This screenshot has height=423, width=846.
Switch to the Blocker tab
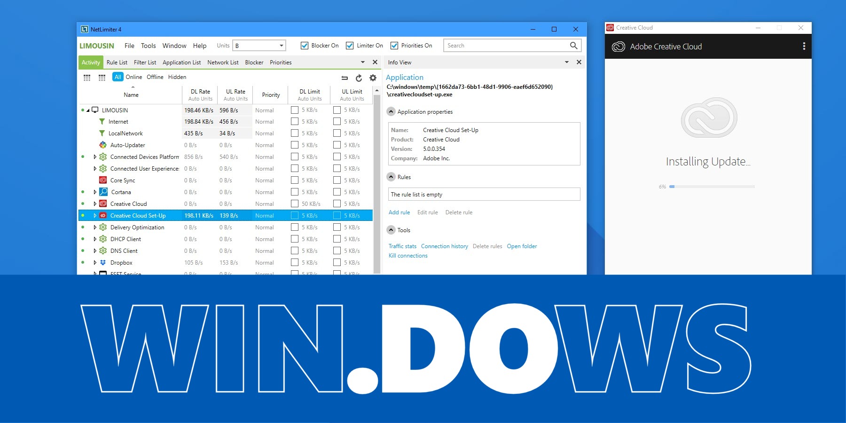(254, 63)
